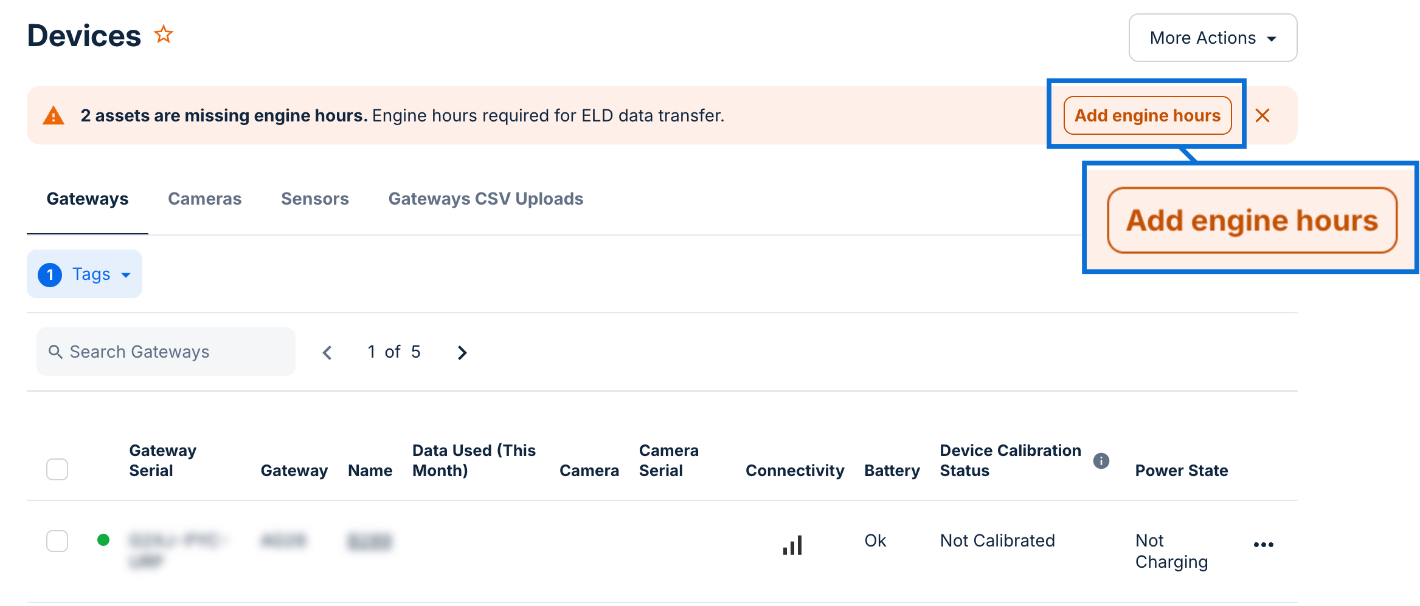Viewport: 1420px width, 606px height.
Task: Switch to the Cameras tab
Action: point(204,199)
